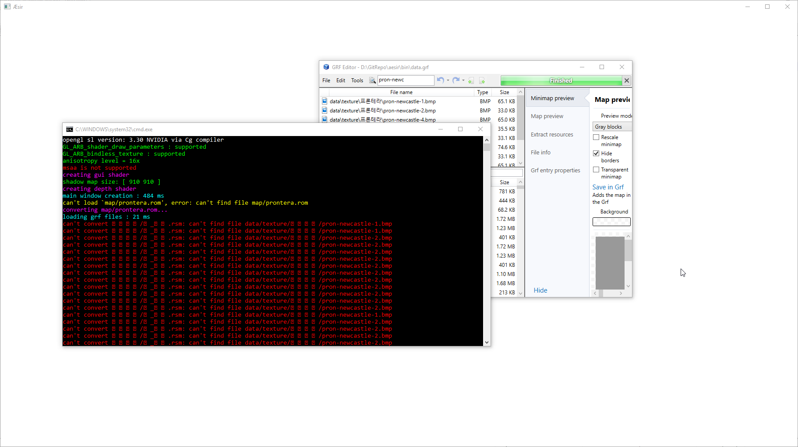Click the redo arrow icon

(456, 80)
